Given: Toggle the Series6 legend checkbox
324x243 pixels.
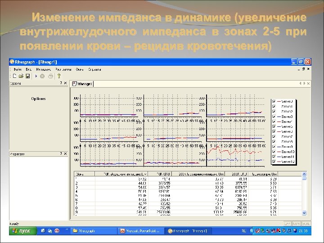Looking at the screenshot, I should 274,131.
